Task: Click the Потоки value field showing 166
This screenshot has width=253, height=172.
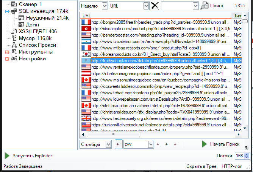Action: click(239, 156)
